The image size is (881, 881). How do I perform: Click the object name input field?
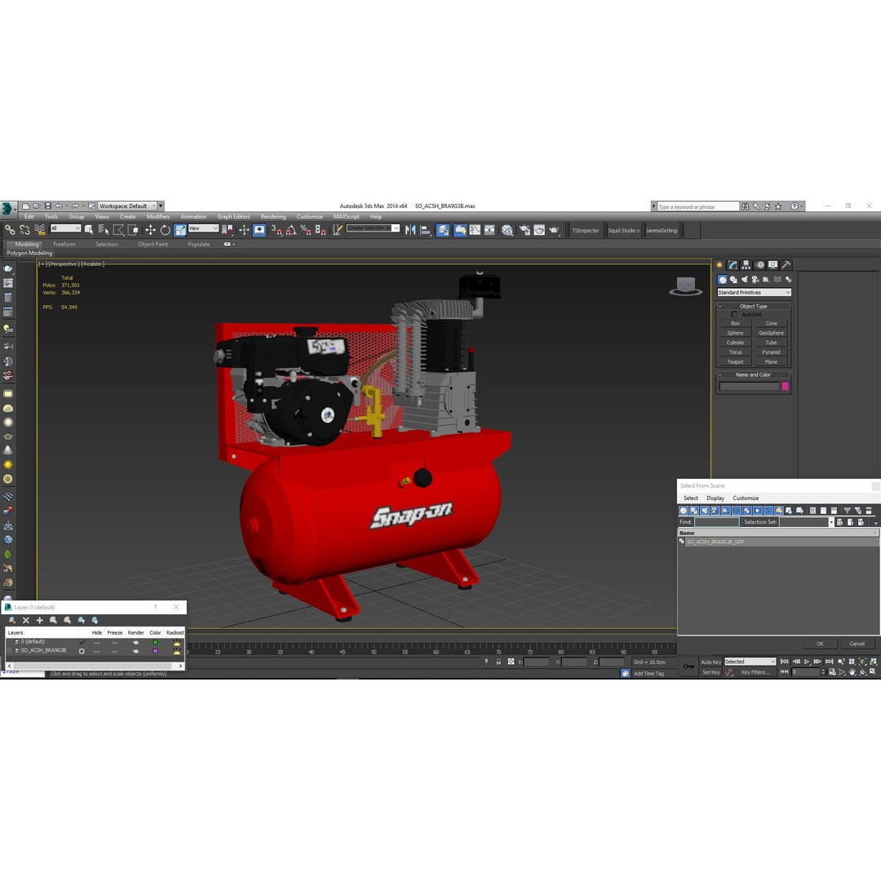750,386
